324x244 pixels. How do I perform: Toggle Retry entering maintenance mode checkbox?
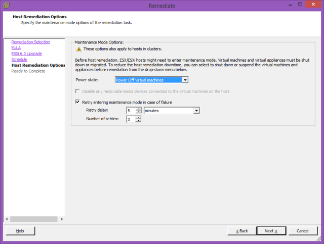point(78,102)
